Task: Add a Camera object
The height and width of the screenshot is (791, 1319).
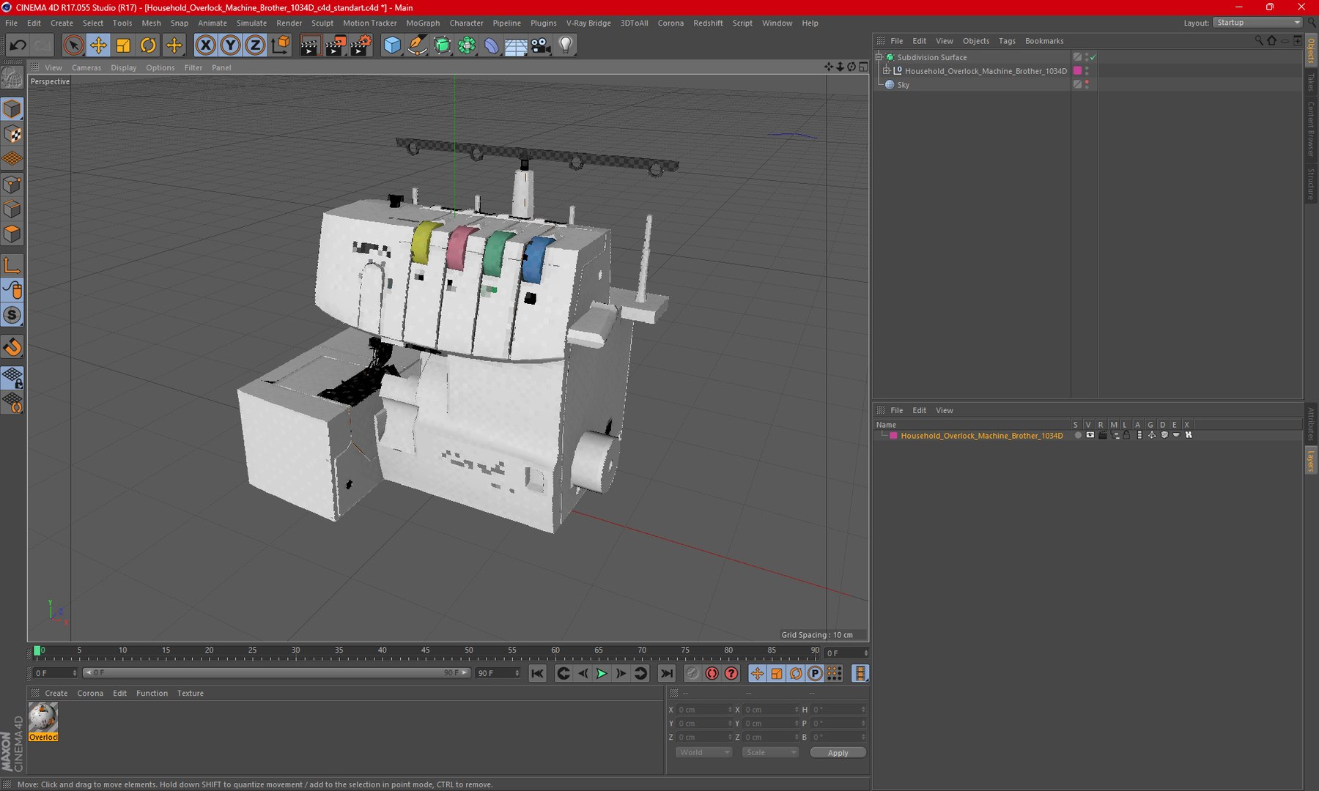Action: tap(541, 45)
